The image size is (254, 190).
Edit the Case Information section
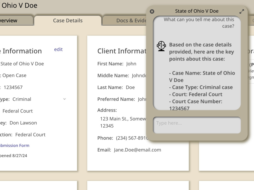click(58, 49)
